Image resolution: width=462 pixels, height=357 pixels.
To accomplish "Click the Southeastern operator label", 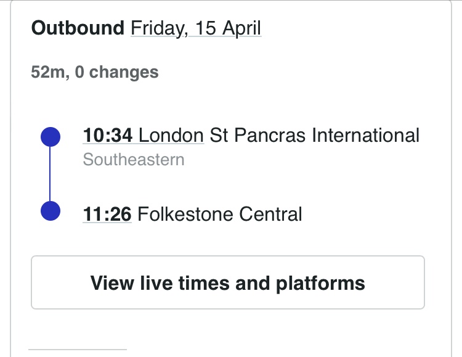I will tap(134, 160).
